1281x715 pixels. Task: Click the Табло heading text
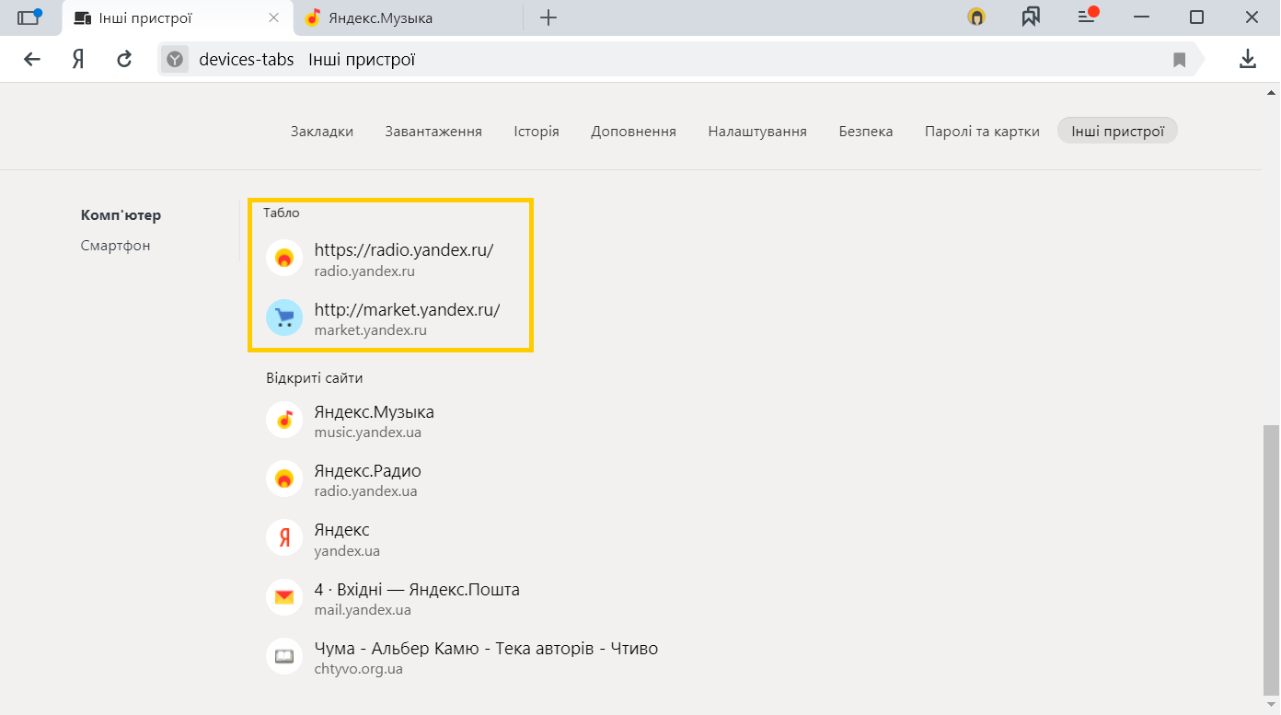[x=282, y=213]
